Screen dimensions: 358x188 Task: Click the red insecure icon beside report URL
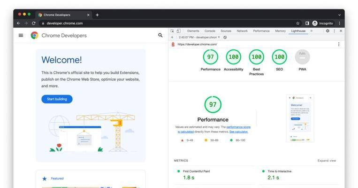click(173, 44)
